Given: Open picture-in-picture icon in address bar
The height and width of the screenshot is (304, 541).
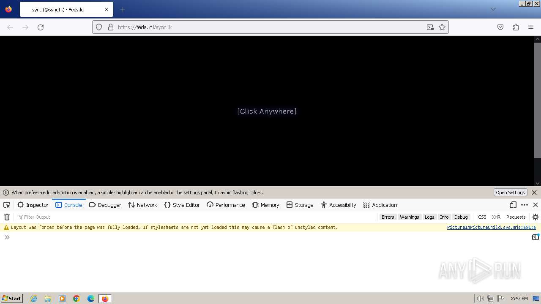Looking at the screenshot, I should click(430, 27).
